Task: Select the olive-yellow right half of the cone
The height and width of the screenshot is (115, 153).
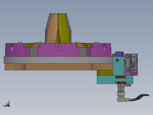Action: point(64,29)
